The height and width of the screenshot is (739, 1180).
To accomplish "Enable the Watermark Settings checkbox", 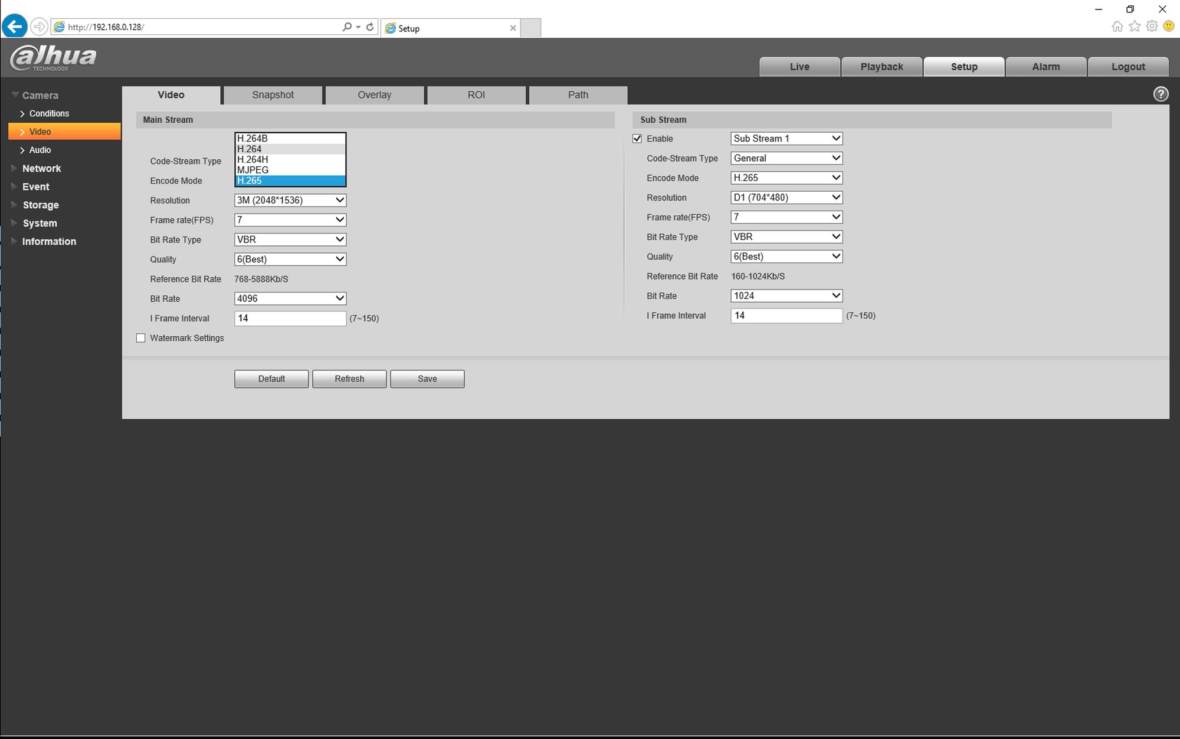I will [141, 338].
